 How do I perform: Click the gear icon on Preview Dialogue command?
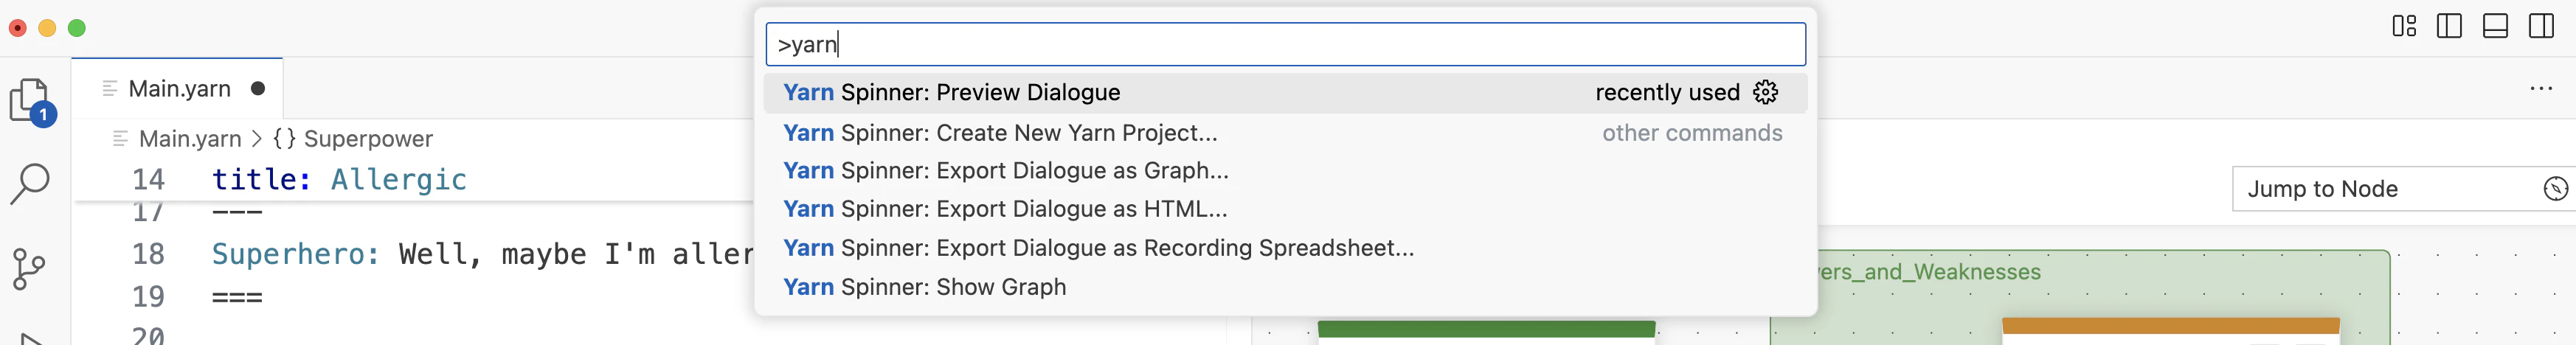pos(1765,92)
